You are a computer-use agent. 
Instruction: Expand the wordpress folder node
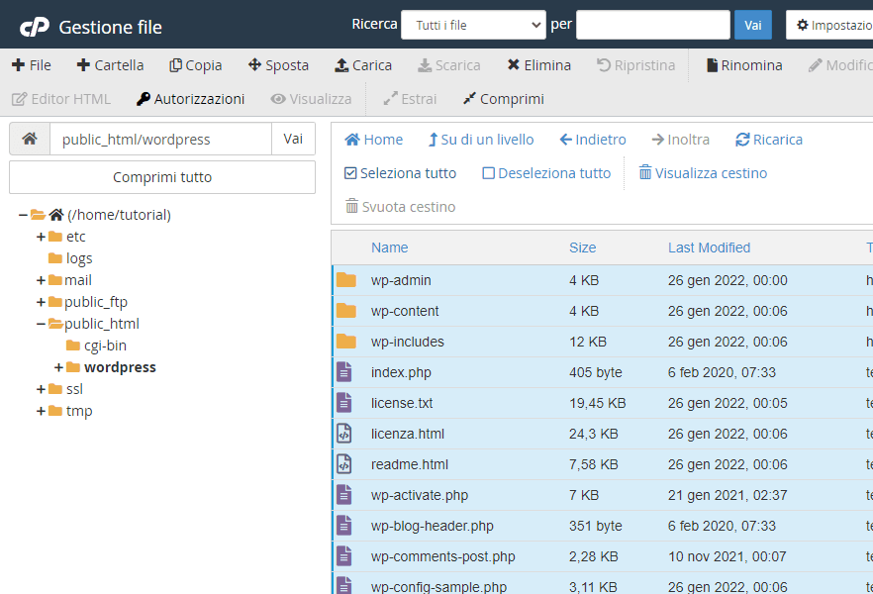[58, 367]
